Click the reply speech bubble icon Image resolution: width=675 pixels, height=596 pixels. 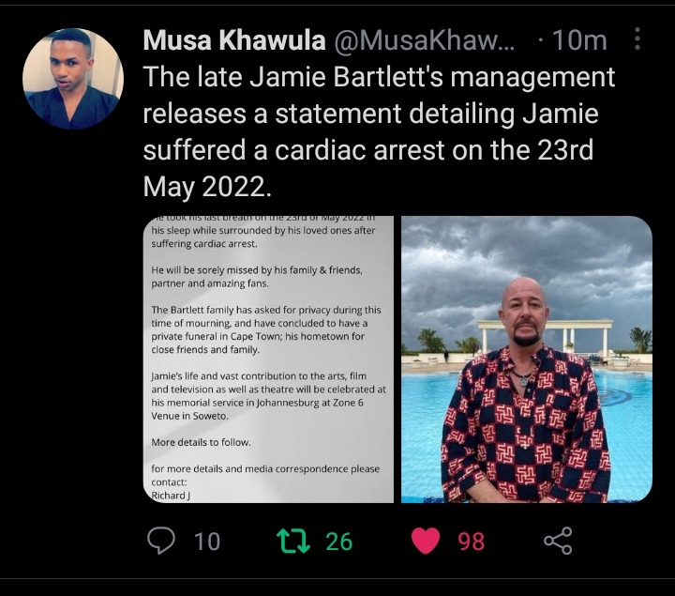click(x=161, y=541)
